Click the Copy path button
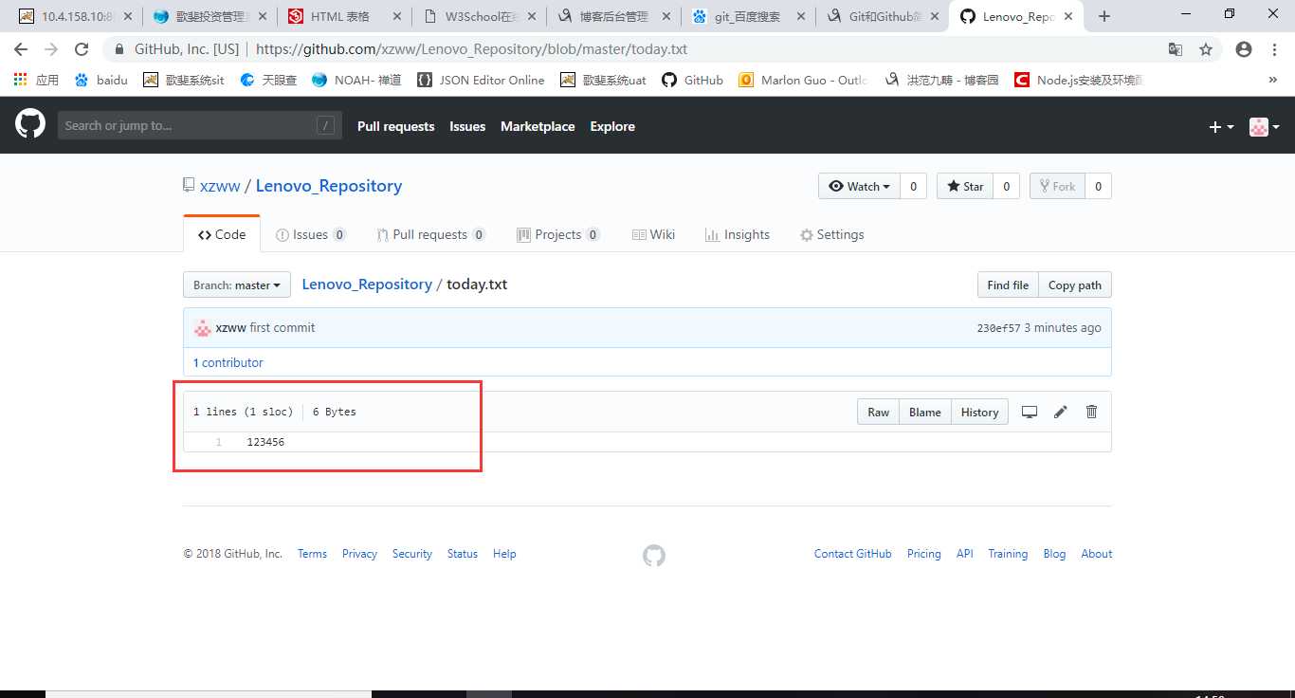The height and width of the screenshot is (698, 1295). click(x=1075, y=285)
